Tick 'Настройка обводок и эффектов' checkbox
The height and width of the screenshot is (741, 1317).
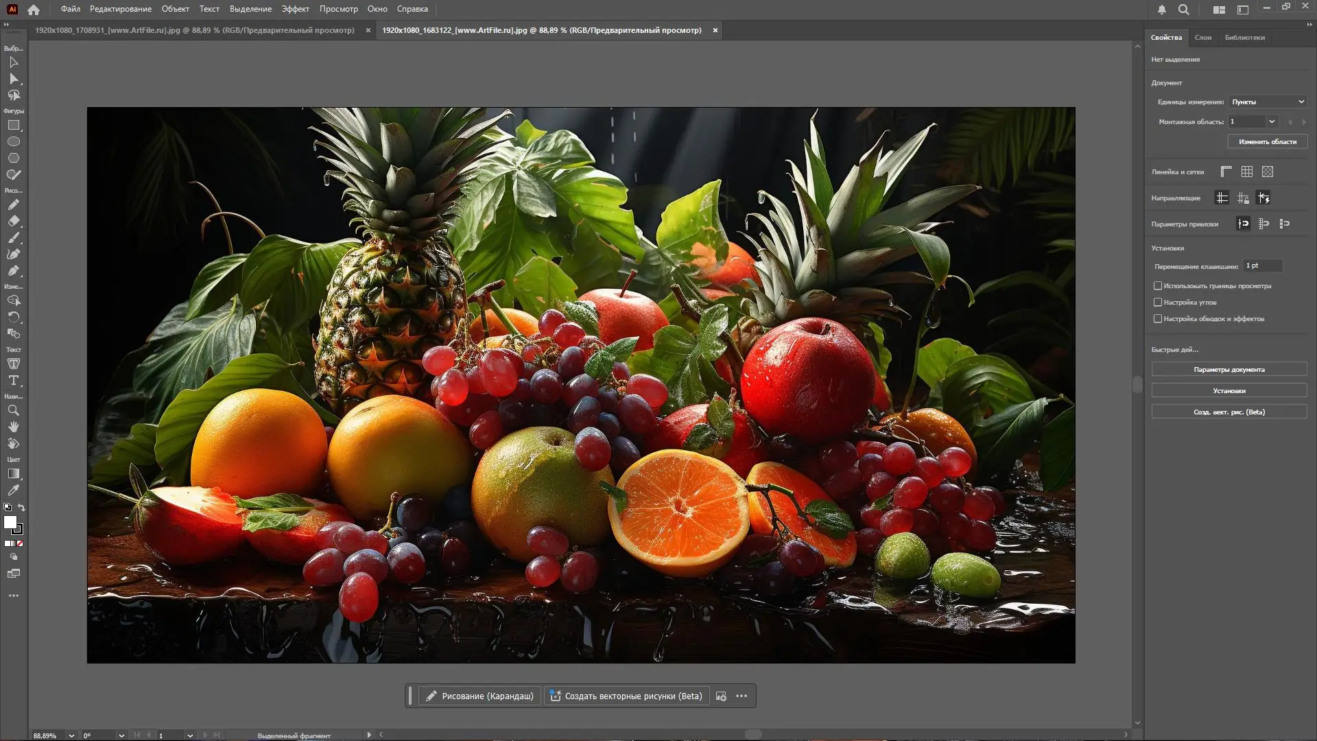(1158, 318)
